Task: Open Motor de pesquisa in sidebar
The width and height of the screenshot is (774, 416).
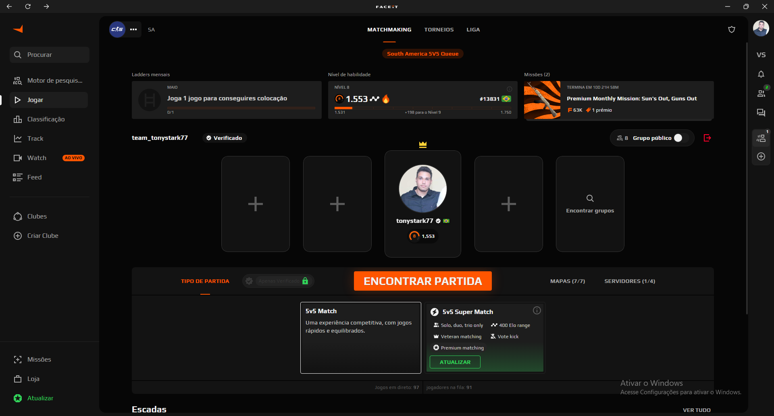Action: click(49, 81)
